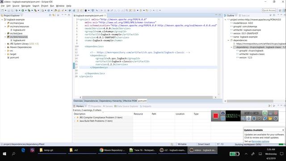Expand JRE Compiler Compliance Problem marker
The height and width of the screenshot is (161, 286).
75,118
